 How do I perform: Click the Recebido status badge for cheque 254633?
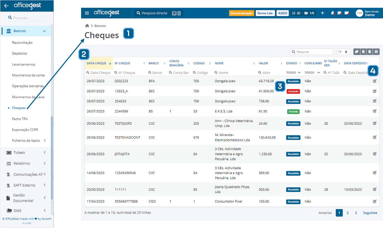pos(293,101)
